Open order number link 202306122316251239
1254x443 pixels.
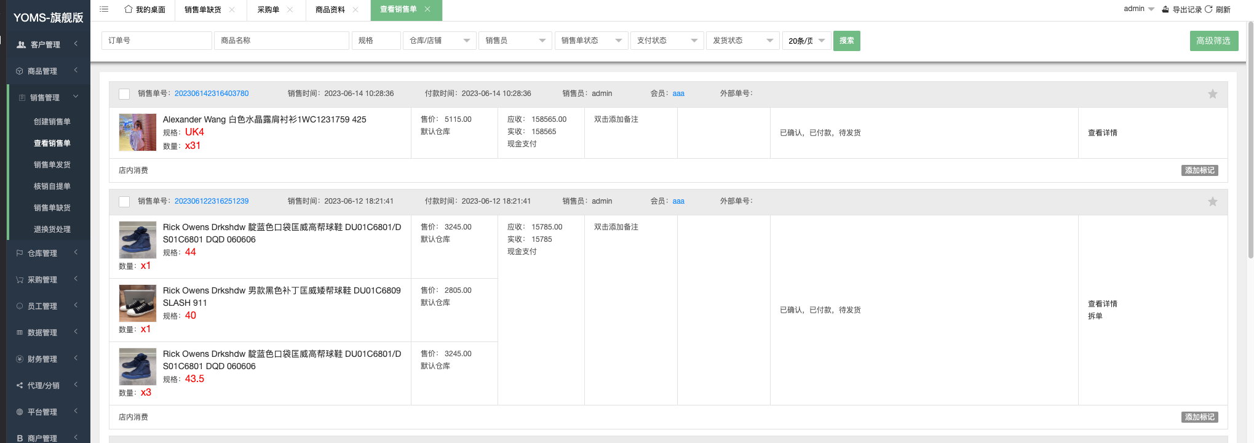(x=212, y=201)
